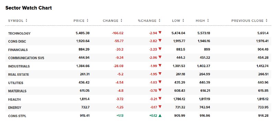This screenshot has height=126, width=275.
Task: Select the Technology change -166.02
Action: 118,33
